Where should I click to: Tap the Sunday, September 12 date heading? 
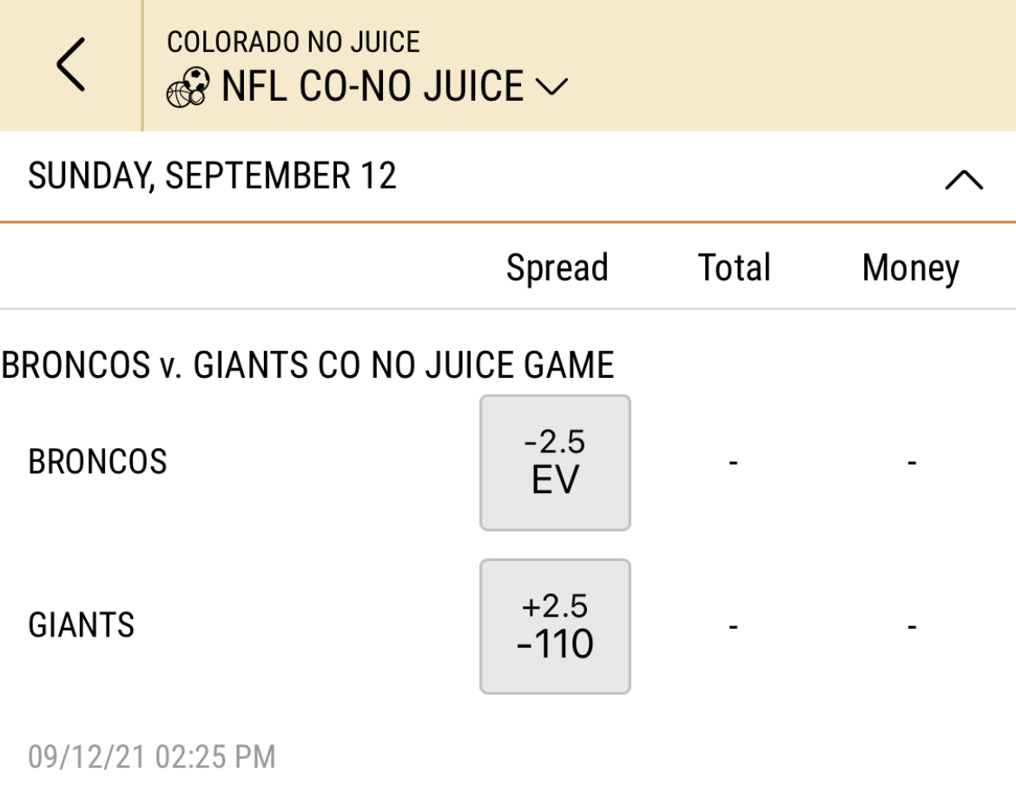coord(212,176)
